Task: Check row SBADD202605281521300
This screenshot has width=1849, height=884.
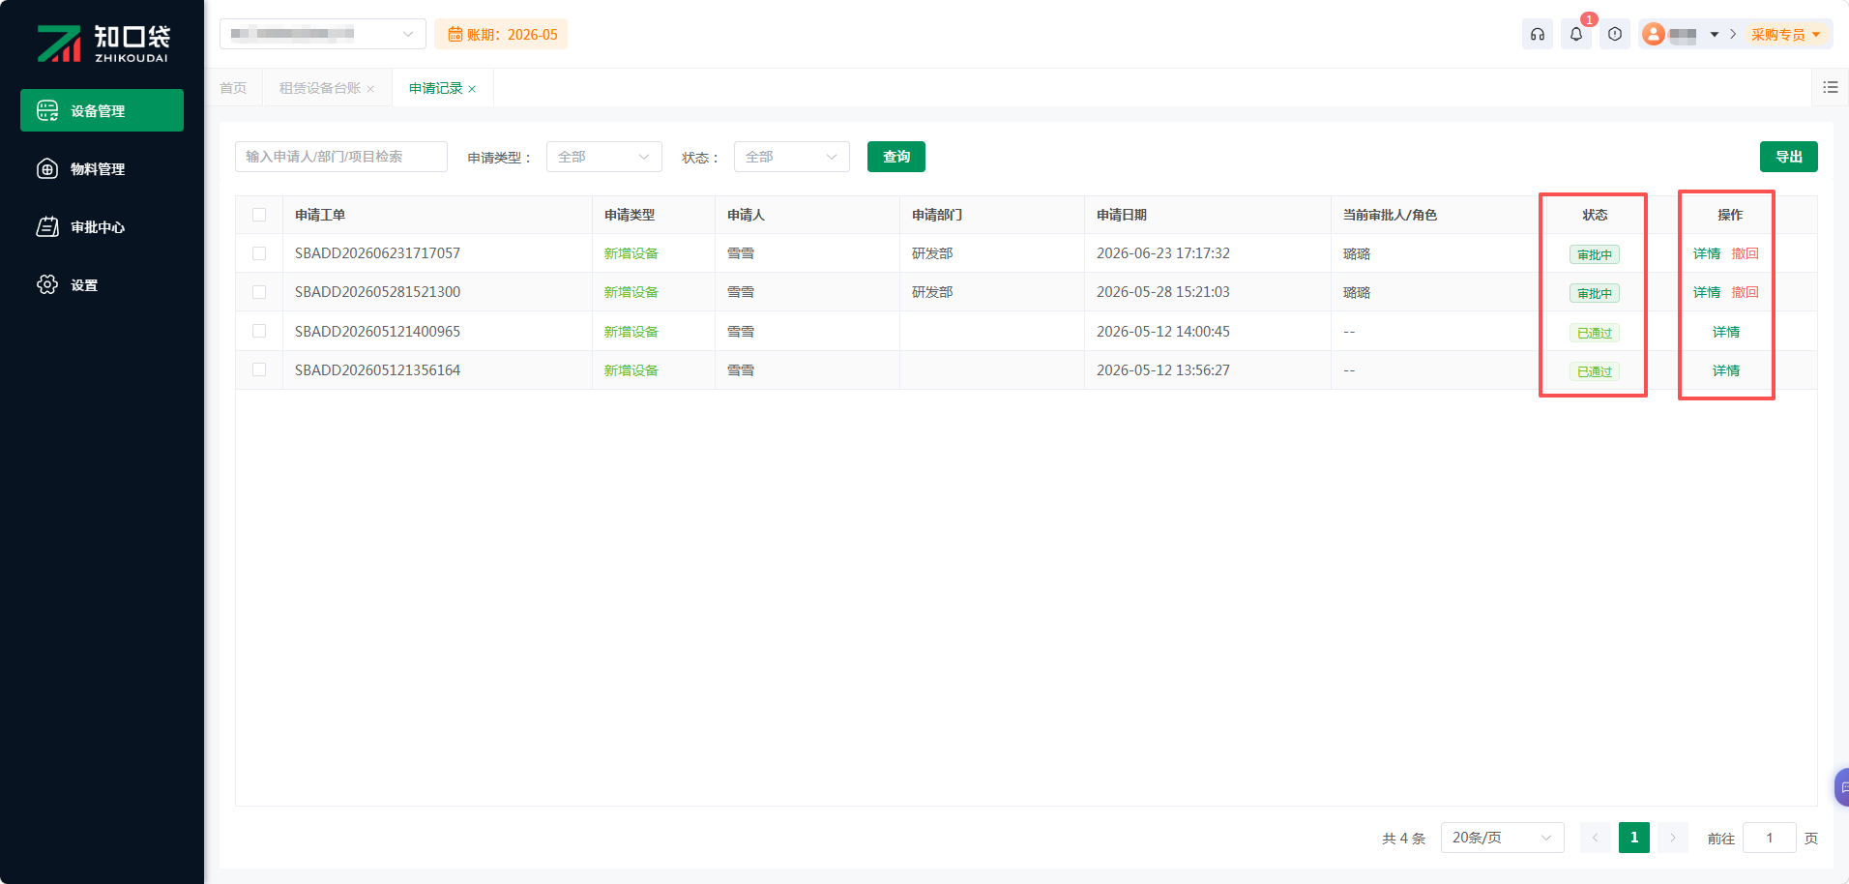Action: 259,292
